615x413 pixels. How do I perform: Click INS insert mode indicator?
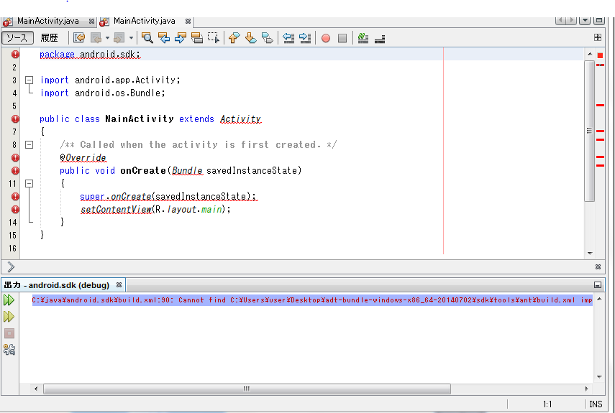596,404
